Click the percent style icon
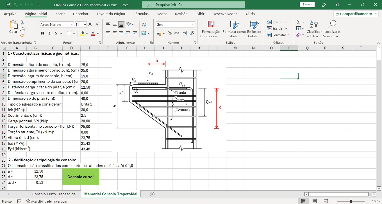Screen dimensions: 382x204 [x=170, y=33]
